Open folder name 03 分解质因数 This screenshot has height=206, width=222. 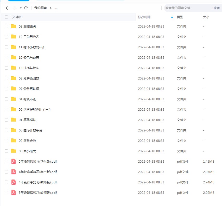pyautogui.click(x=29, y=78)
